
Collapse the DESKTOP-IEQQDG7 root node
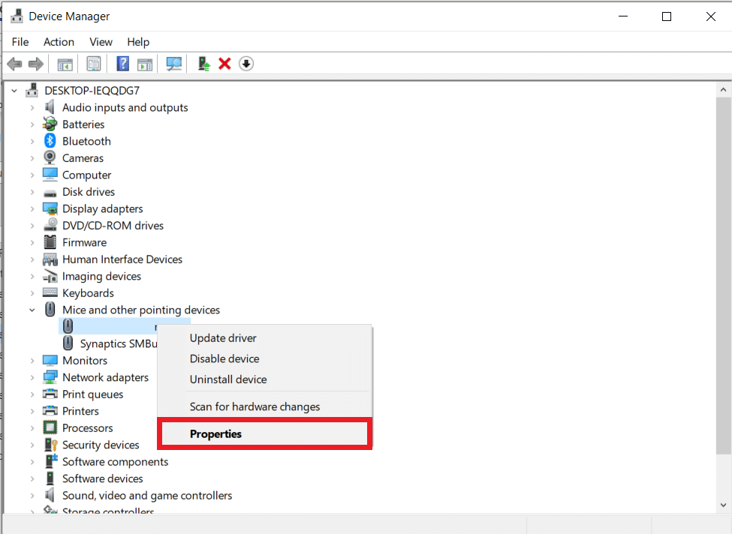click(x=14, y=91)
